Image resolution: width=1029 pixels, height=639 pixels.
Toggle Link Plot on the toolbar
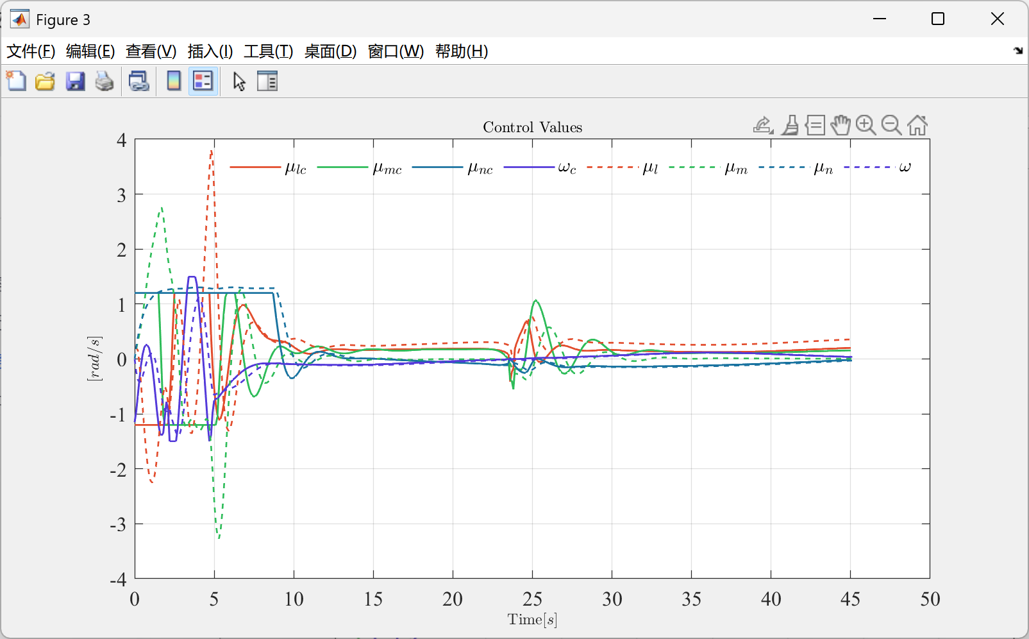pos(138,81)
